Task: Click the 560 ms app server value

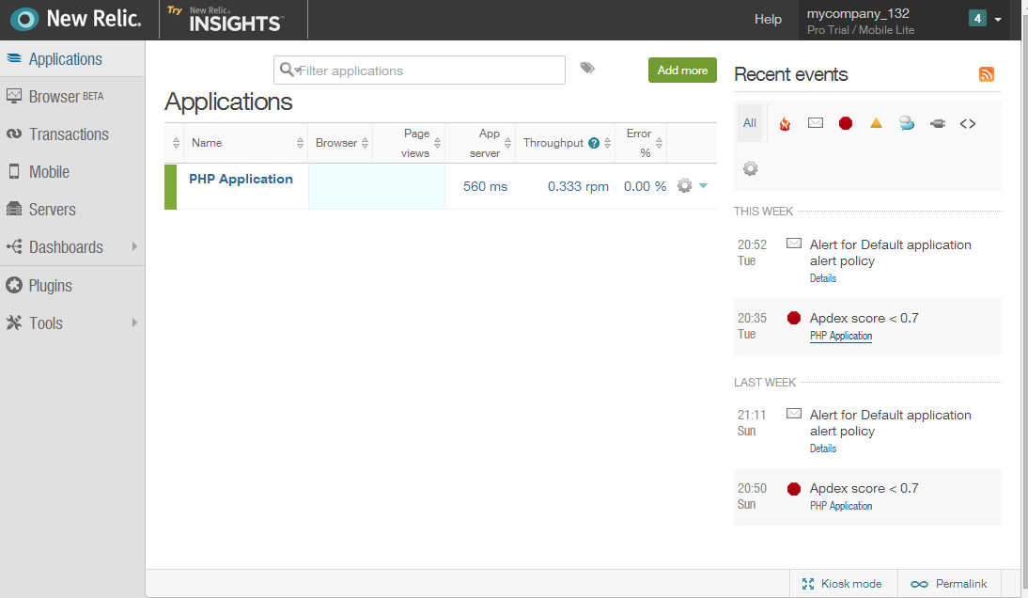Action: point(485,186)
